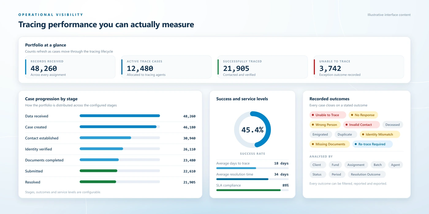
Task: Click the Case progression by stage heading
Action: tap(51, 99)
